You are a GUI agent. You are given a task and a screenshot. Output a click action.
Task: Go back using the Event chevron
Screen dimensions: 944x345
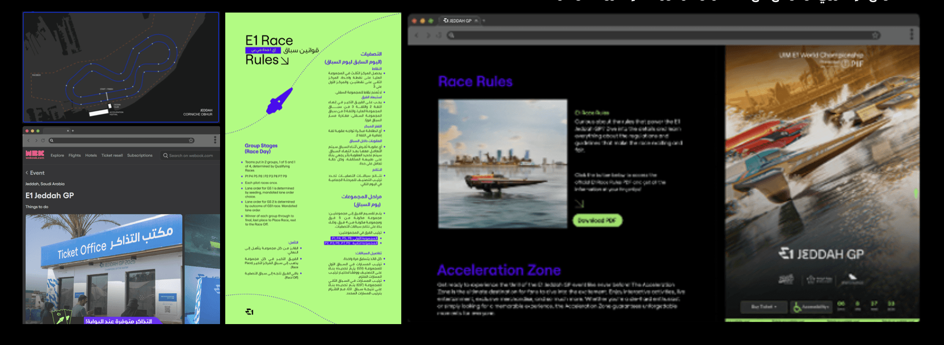click(27, 172)
